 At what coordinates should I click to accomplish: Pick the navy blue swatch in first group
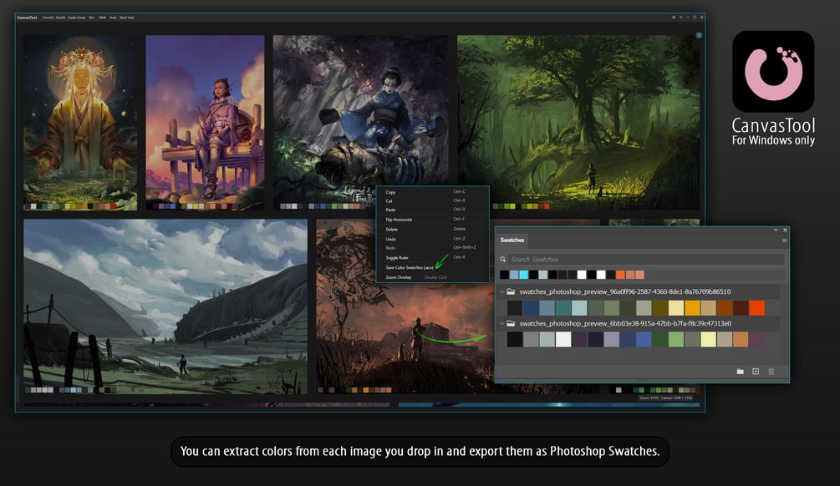(531, 308)
